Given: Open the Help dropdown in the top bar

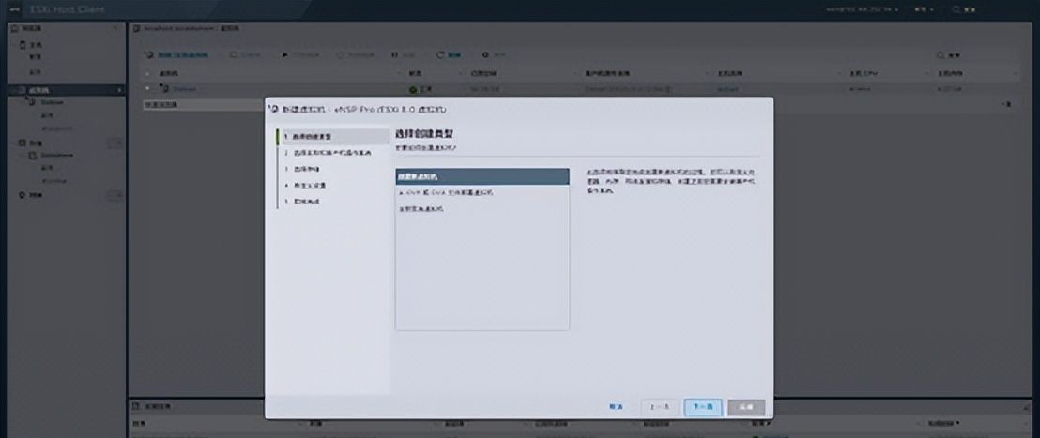Looking at the screenshot, I should point(924,9).
